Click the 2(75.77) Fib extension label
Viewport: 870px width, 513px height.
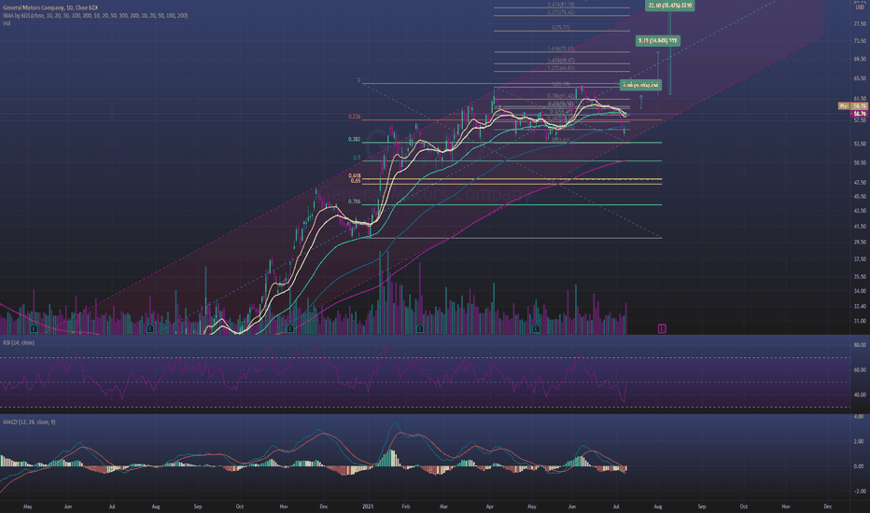point(560,27)
